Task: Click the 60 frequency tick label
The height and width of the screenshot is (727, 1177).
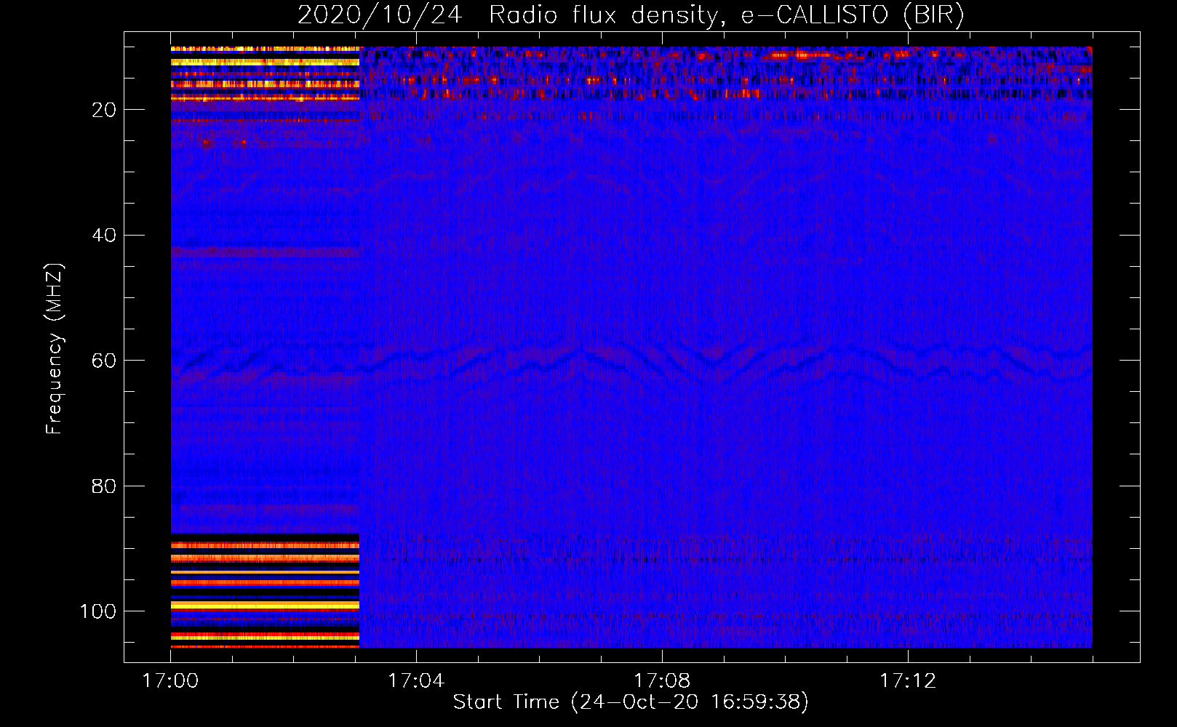Action: (104, 361)
